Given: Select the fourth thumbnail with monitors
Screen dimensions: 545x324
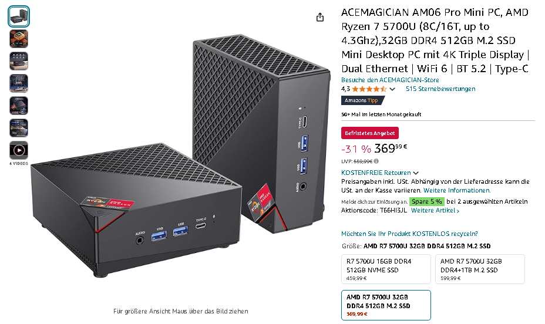Looking at the screenshot, I should tap(19, 83).
